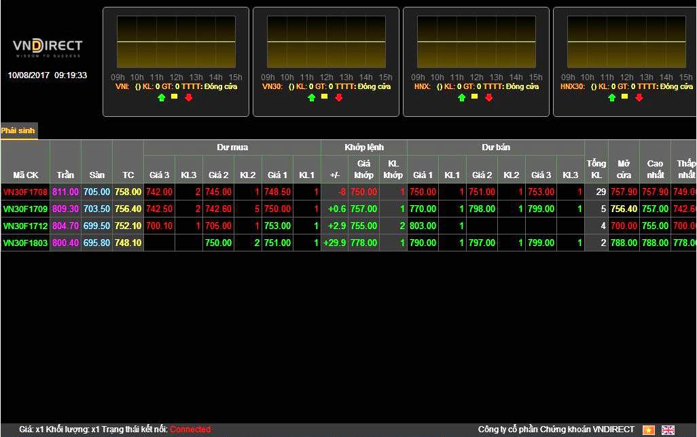Click the Connected status text
This screenshot has width=697, height=437.
[x=190, y=430]
